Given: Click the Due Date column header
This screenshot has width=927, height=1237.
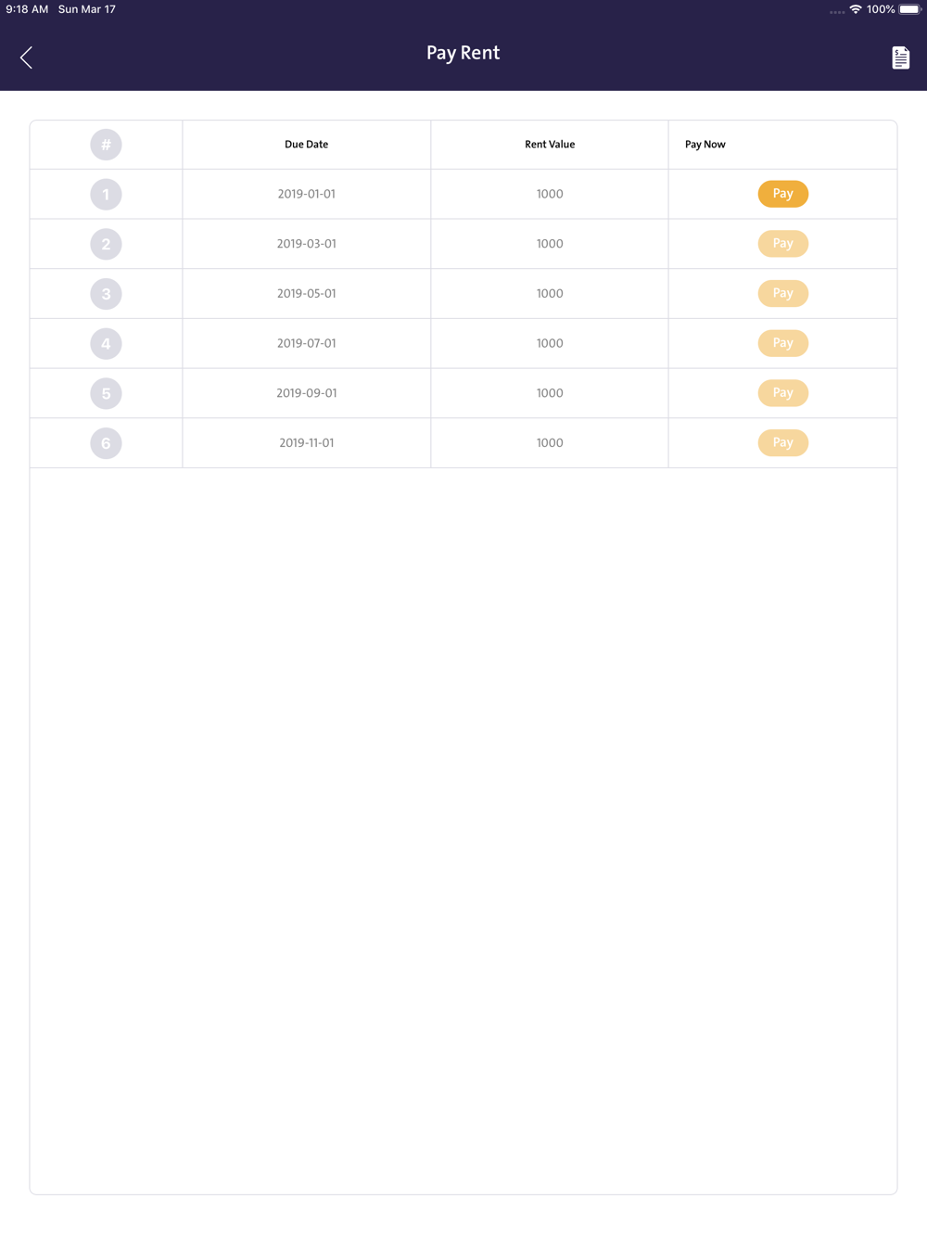Looking at the screenshot, I should (x=306, y=145).
